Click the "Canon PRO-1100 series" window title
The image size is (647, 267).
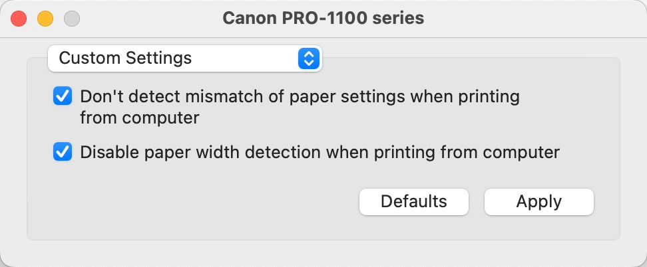point(323,18)
